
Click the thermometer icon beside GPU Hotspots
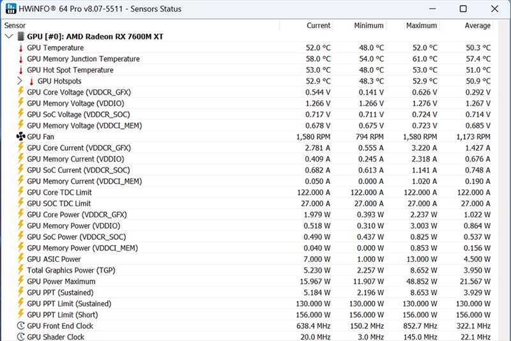click(x=31, y=81)
